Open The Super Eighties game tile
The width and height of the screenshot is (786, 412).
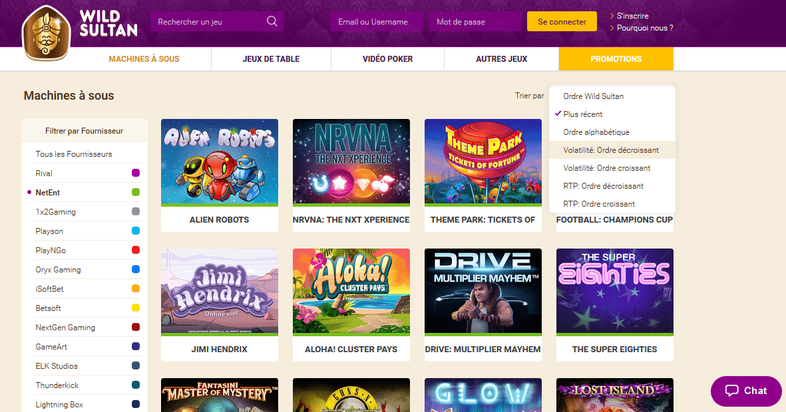pos(614,291)
